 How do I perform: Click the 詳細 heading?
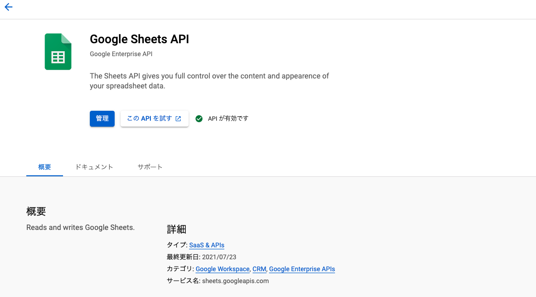point(176,229)
